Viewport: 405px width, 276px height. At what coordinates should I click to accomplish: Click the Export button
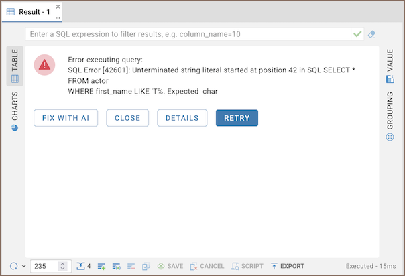[287, 266]
